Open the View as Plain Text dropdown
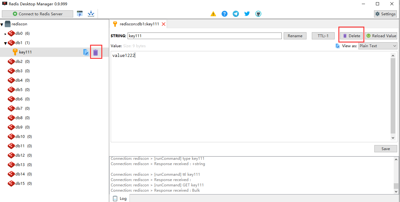This screenshot has width=400, height=202. click(x=378, y=46)
